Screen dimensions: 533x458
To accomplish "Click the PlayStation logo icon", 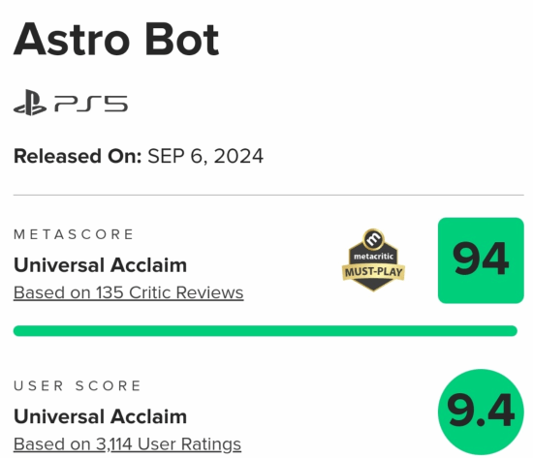I will (x=30, y=103).
